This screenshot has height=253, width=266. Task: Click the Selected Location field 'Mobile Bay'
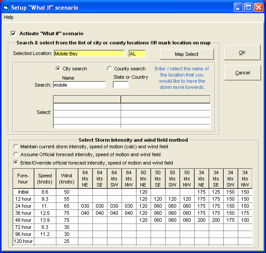(89, 54)
